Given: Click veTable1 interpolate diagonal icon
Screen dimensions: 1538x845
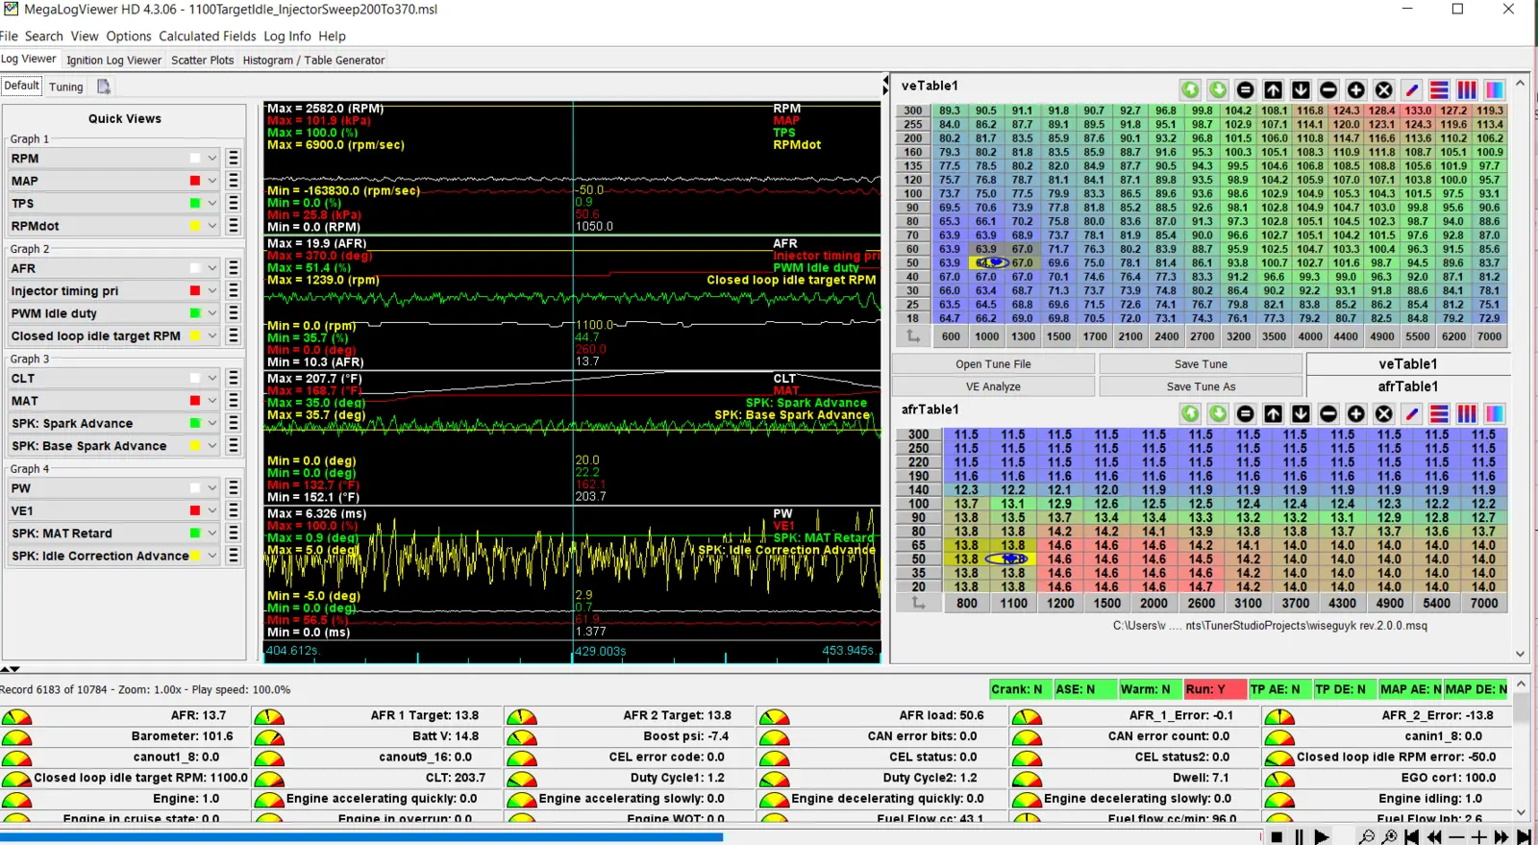Looking at the screenshot, I should tap(1412, 89).
